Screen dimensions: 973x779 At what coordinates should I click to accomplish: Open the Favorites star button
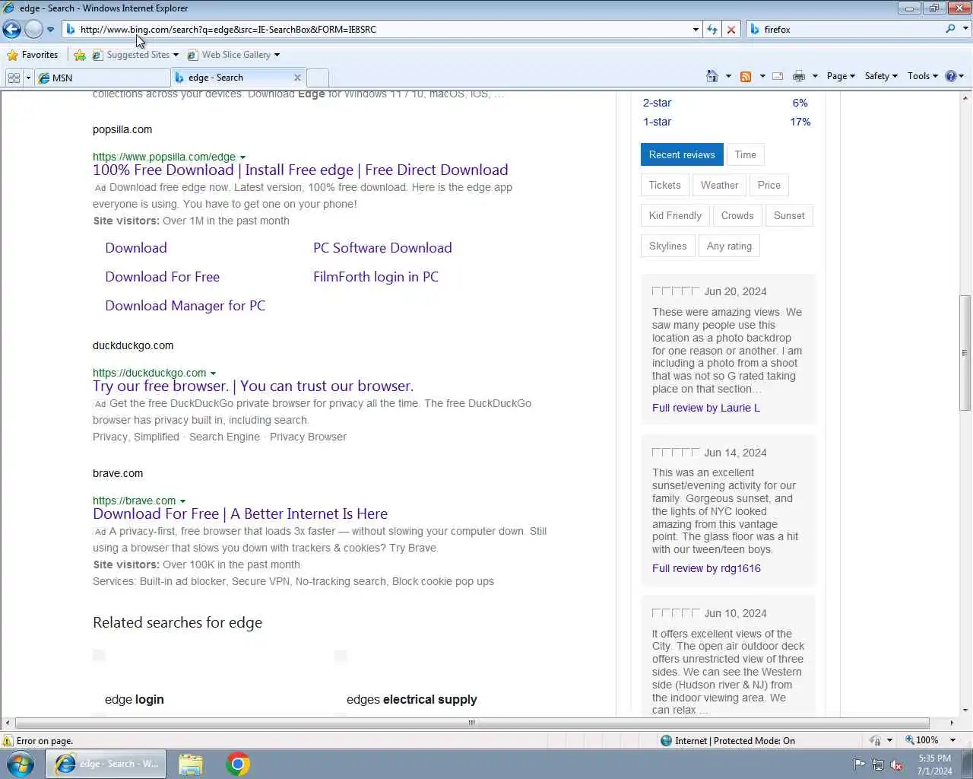point(32,55)
